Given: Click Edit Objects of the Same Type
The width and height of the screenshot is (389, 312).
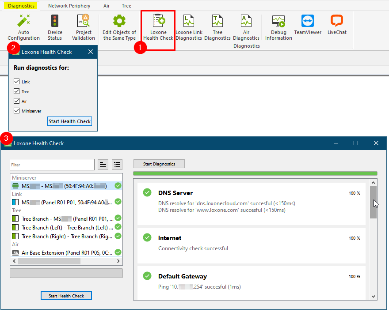Looking at the screenshot, I should pyautogui.click(x=119, y=27).
